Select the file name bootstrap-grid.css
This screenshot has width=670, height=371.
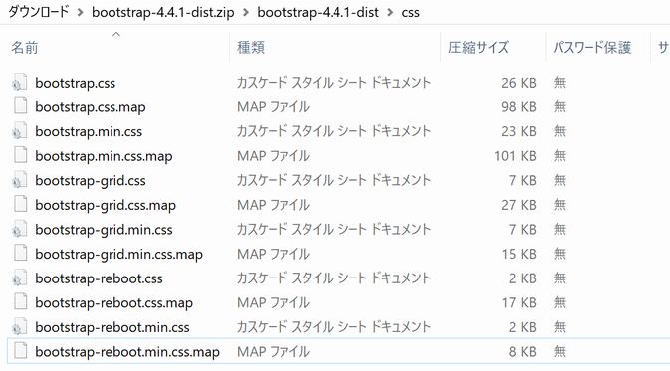coord(91,181)
